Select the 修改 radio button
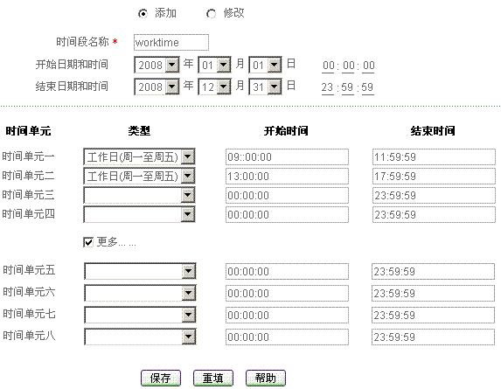 click(211, 14)
